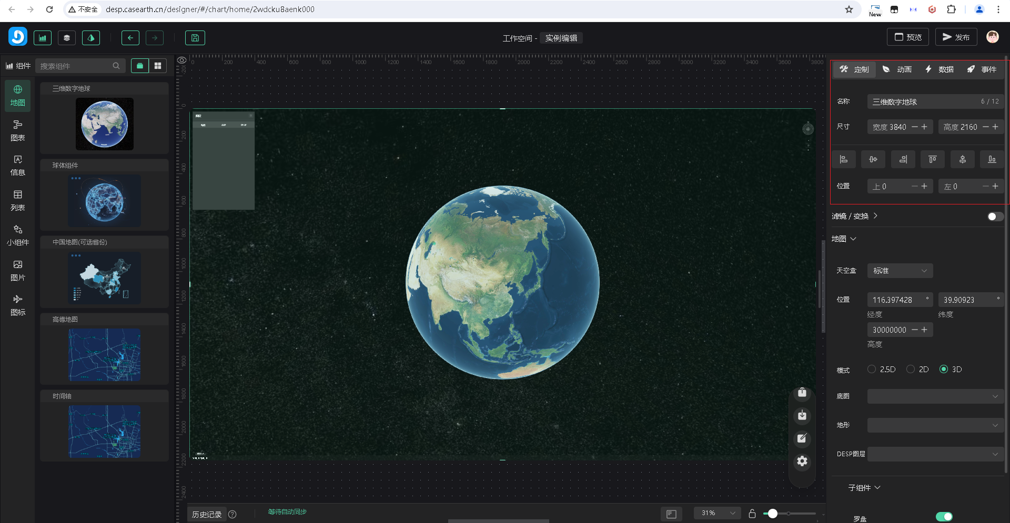Click the bar chart icon in top toolbar
Image resolution: width=1010 pixels, height=523 pixels.
pyautogui.click(x=43, y=38)
